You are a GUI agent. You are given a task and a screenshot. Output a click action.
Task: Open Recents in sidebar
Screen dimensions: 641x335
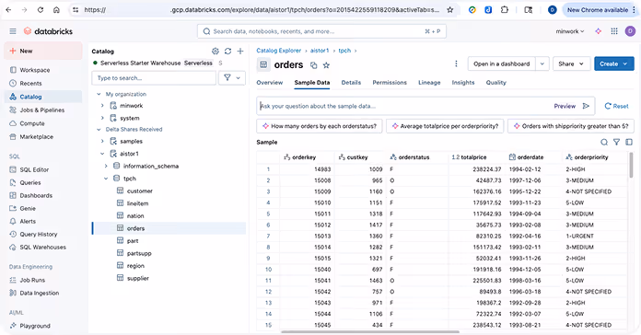click(30, 84)
